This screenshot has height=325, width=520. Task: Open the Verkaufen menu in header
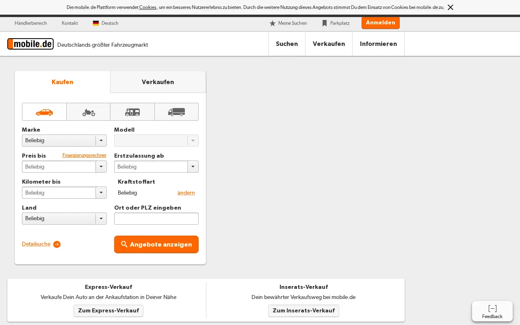point(329,44)
